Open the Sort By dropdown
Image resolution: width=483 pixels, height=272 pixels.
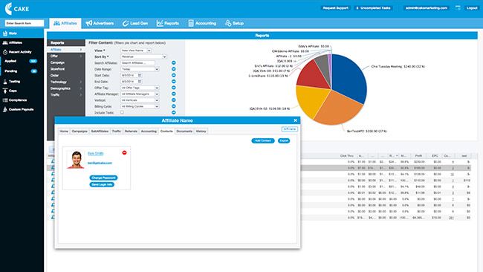(143, 56)
